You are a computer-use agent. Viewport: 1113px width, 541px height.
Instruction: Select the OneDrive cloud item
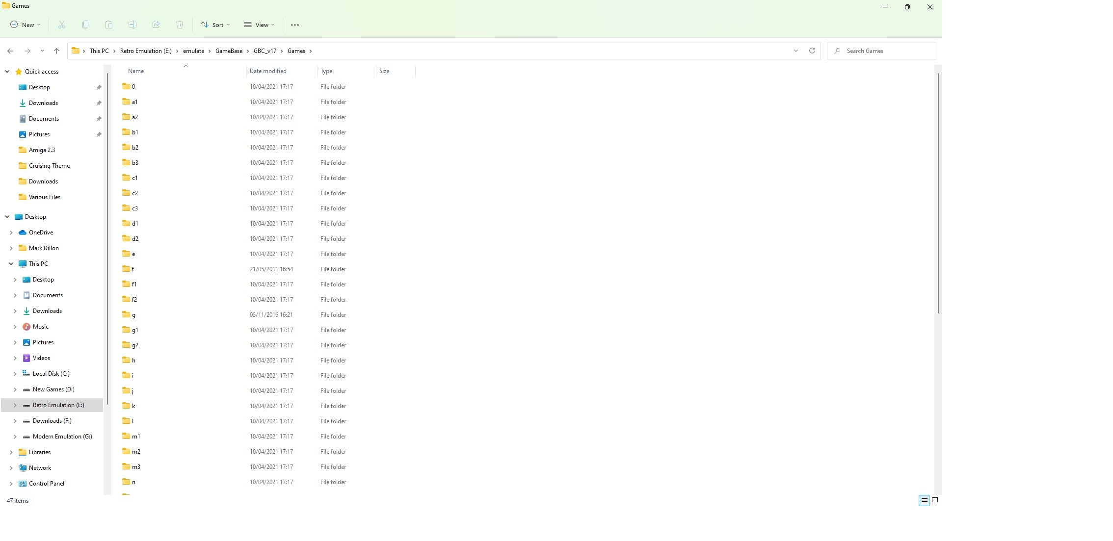tap(41, 232)
